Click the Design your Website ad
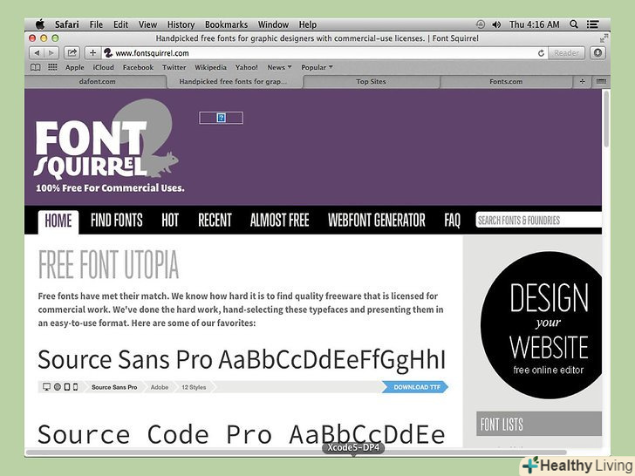The width and height of the screenshot is (635, 476). [x=541, y=325]
